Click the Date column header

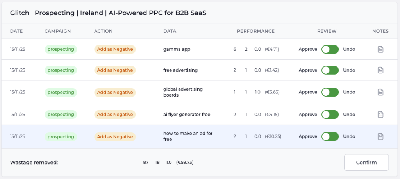(16, 31)
